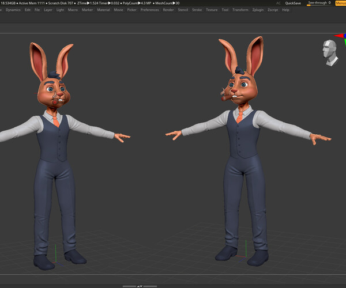Click the left rabbit model's head
The image size is (346, 288).
[54, 92]
